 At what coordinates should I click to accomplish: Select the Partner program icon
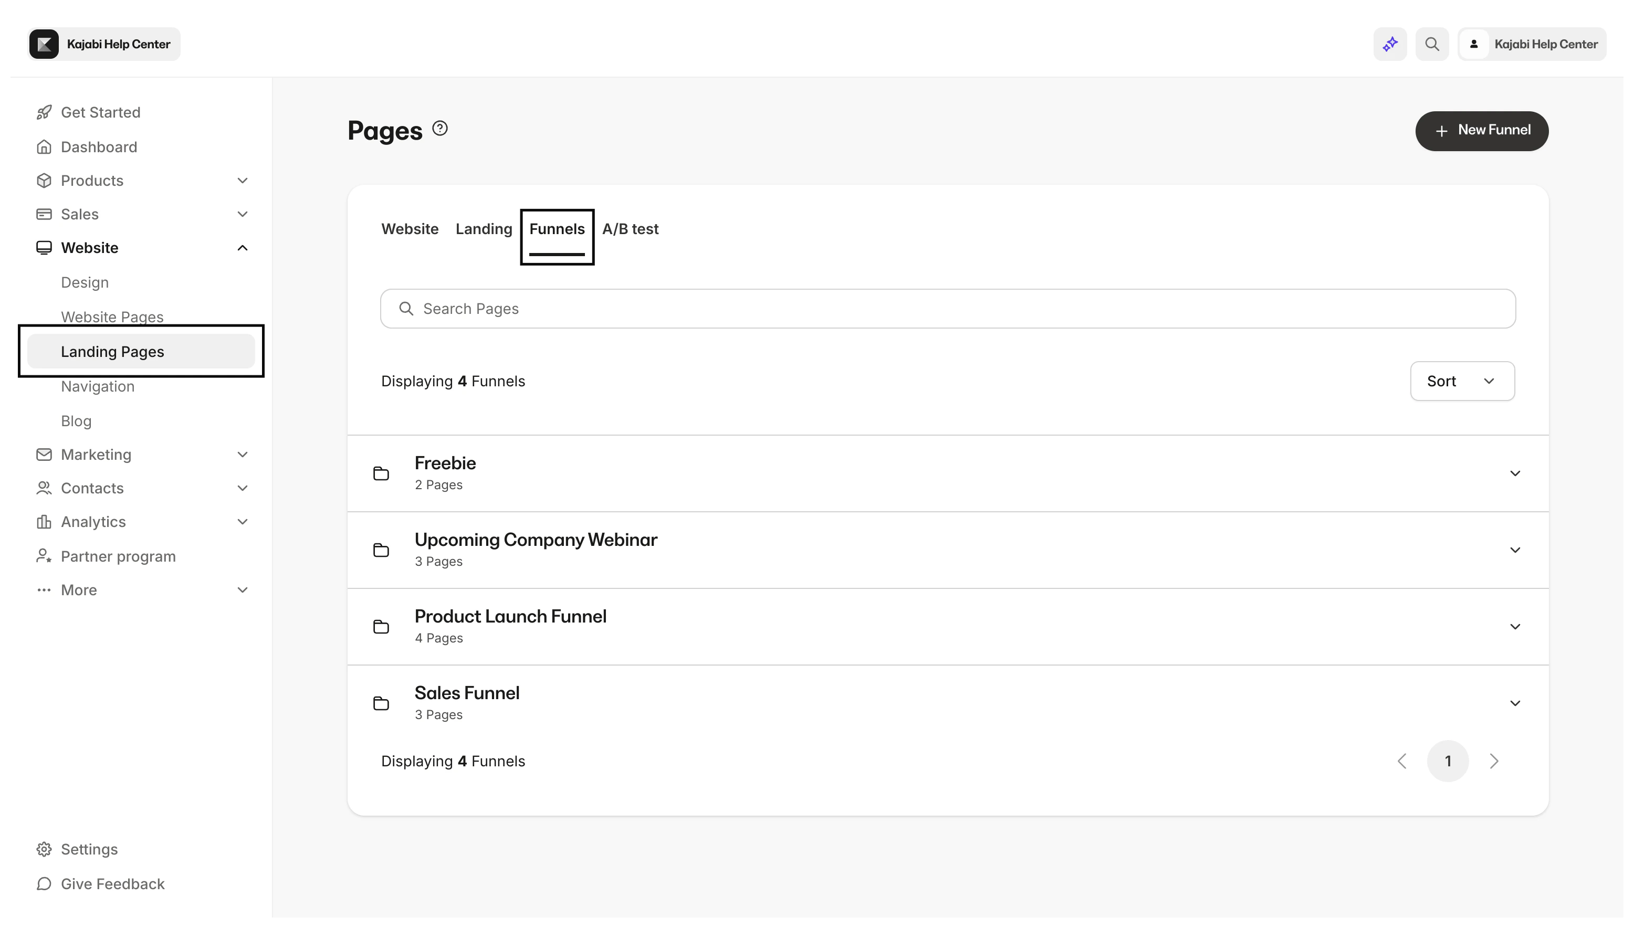pyautogui.click(x=44, y=555)
